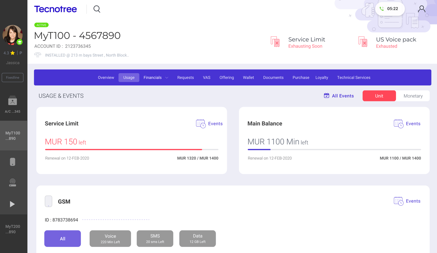437x253 pixels.
Task: Switch to the Unit view toggle
Action: pyautogui.click(x=379, y=96)
